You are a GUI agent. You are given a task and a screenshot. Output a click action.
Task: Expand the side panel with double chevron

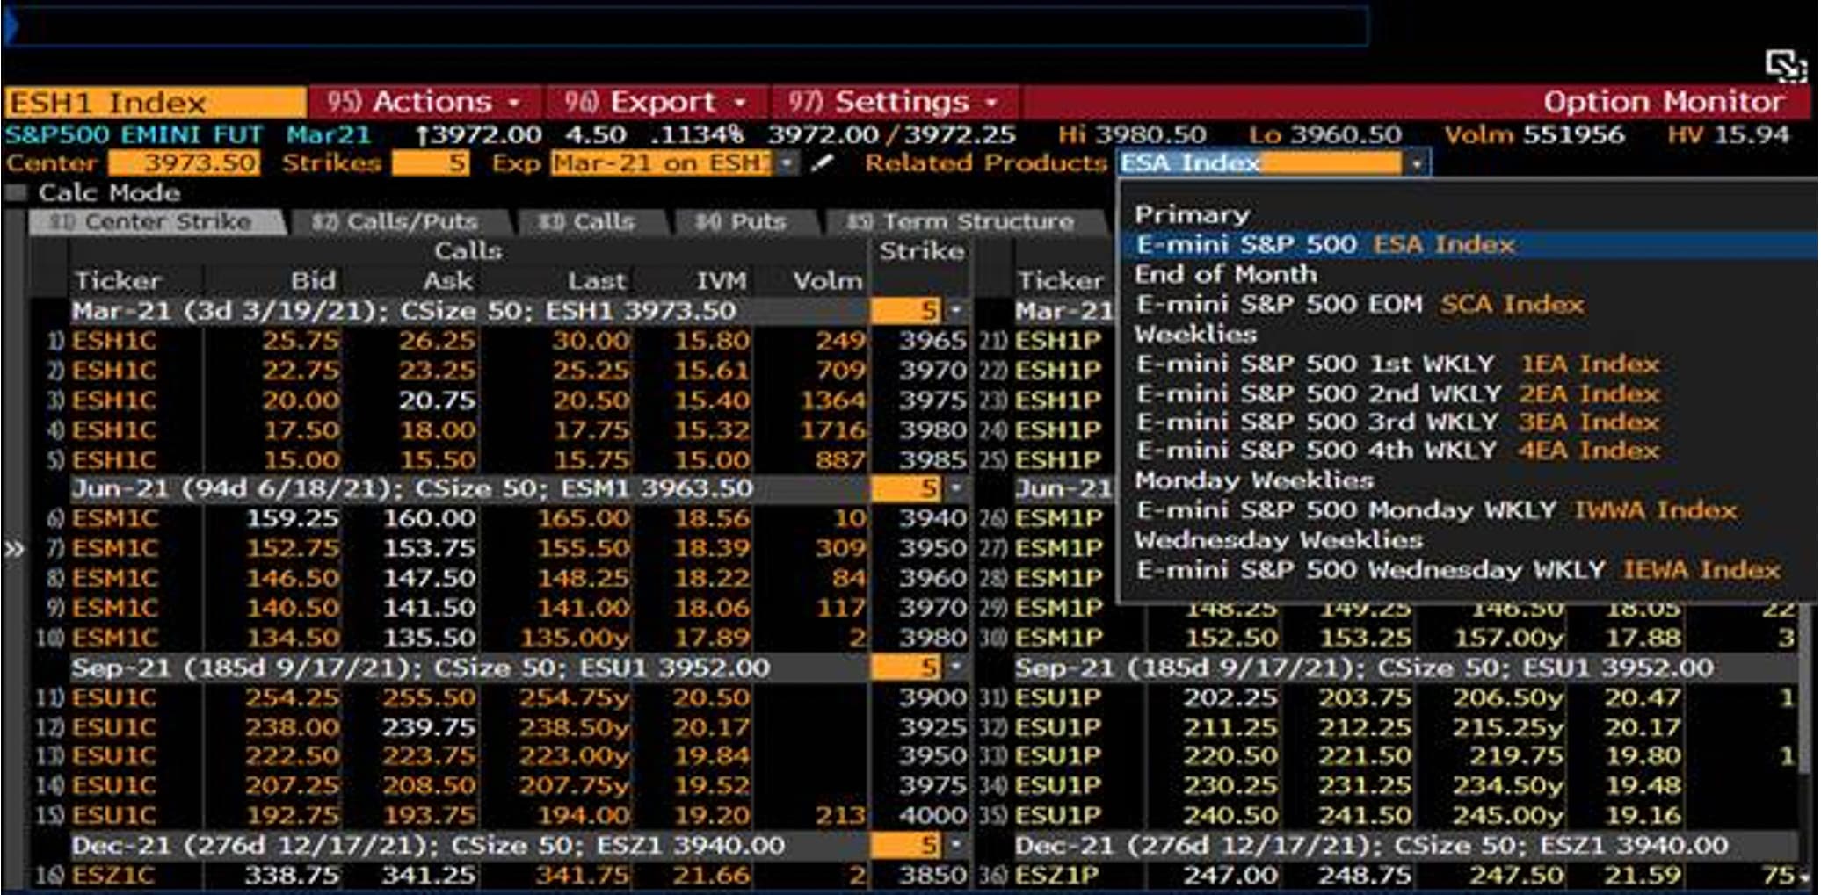pos(14,550)
